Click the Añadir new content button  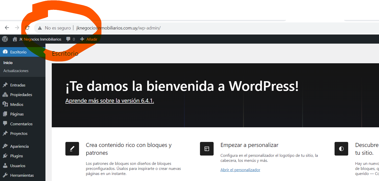[x=92, y=39]
